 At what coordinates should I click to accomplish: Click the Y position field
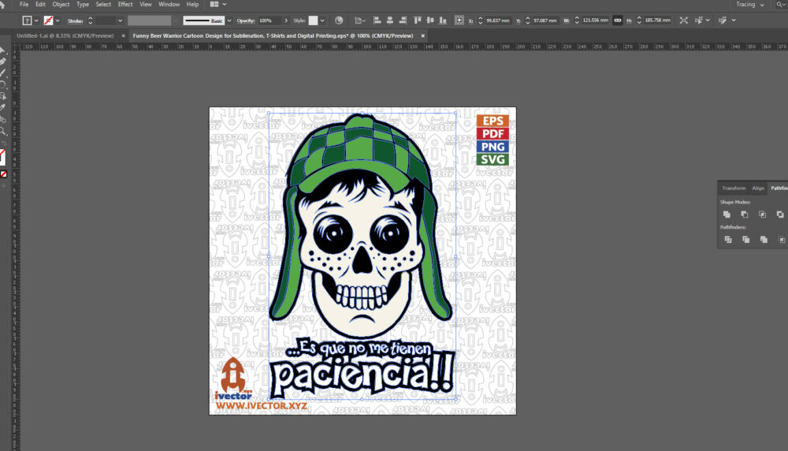(545, 20)
